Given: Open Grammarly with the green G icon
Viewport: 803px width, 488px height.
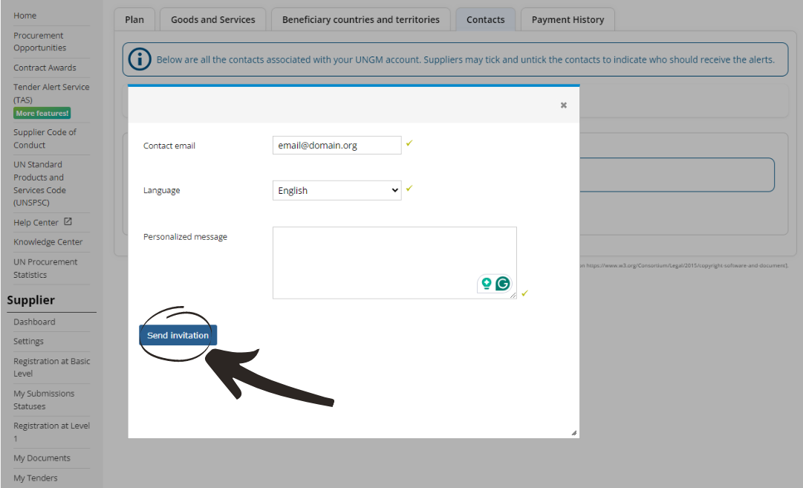Looking at the screenshot, I should (x=503, y=283).
